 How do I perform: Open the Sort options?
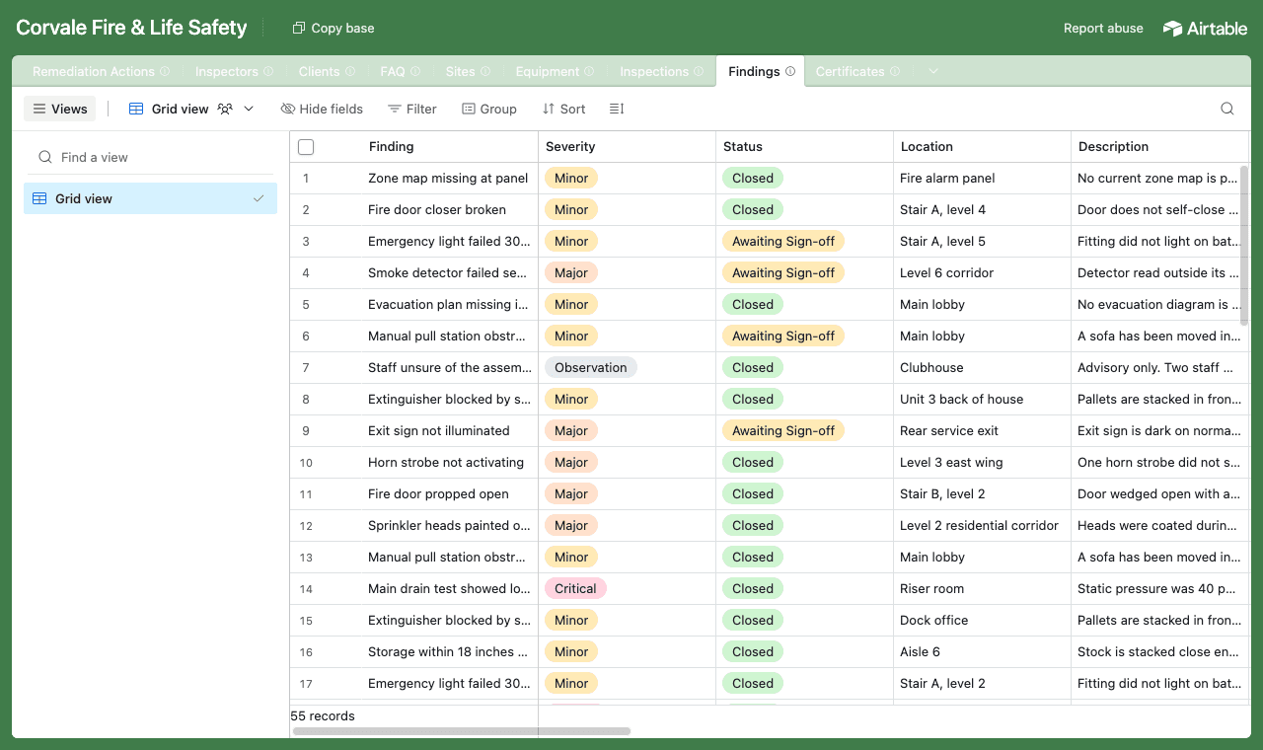tap(563, 109)
